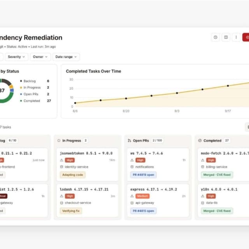Image resolution: width=249 pixels, height=249 pixels.
Task: Click High severity tag on jsonwebtoken card
Action: tap(70, 160)
